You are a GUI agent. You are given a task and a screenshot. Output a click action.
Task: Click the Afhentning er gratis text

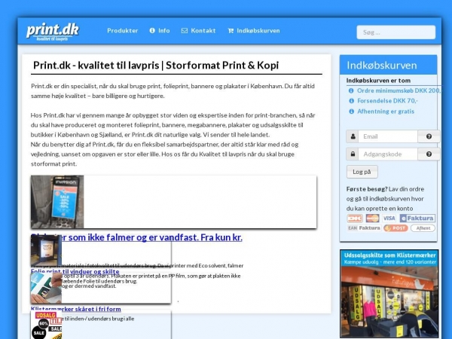click(x=386, y=111)
